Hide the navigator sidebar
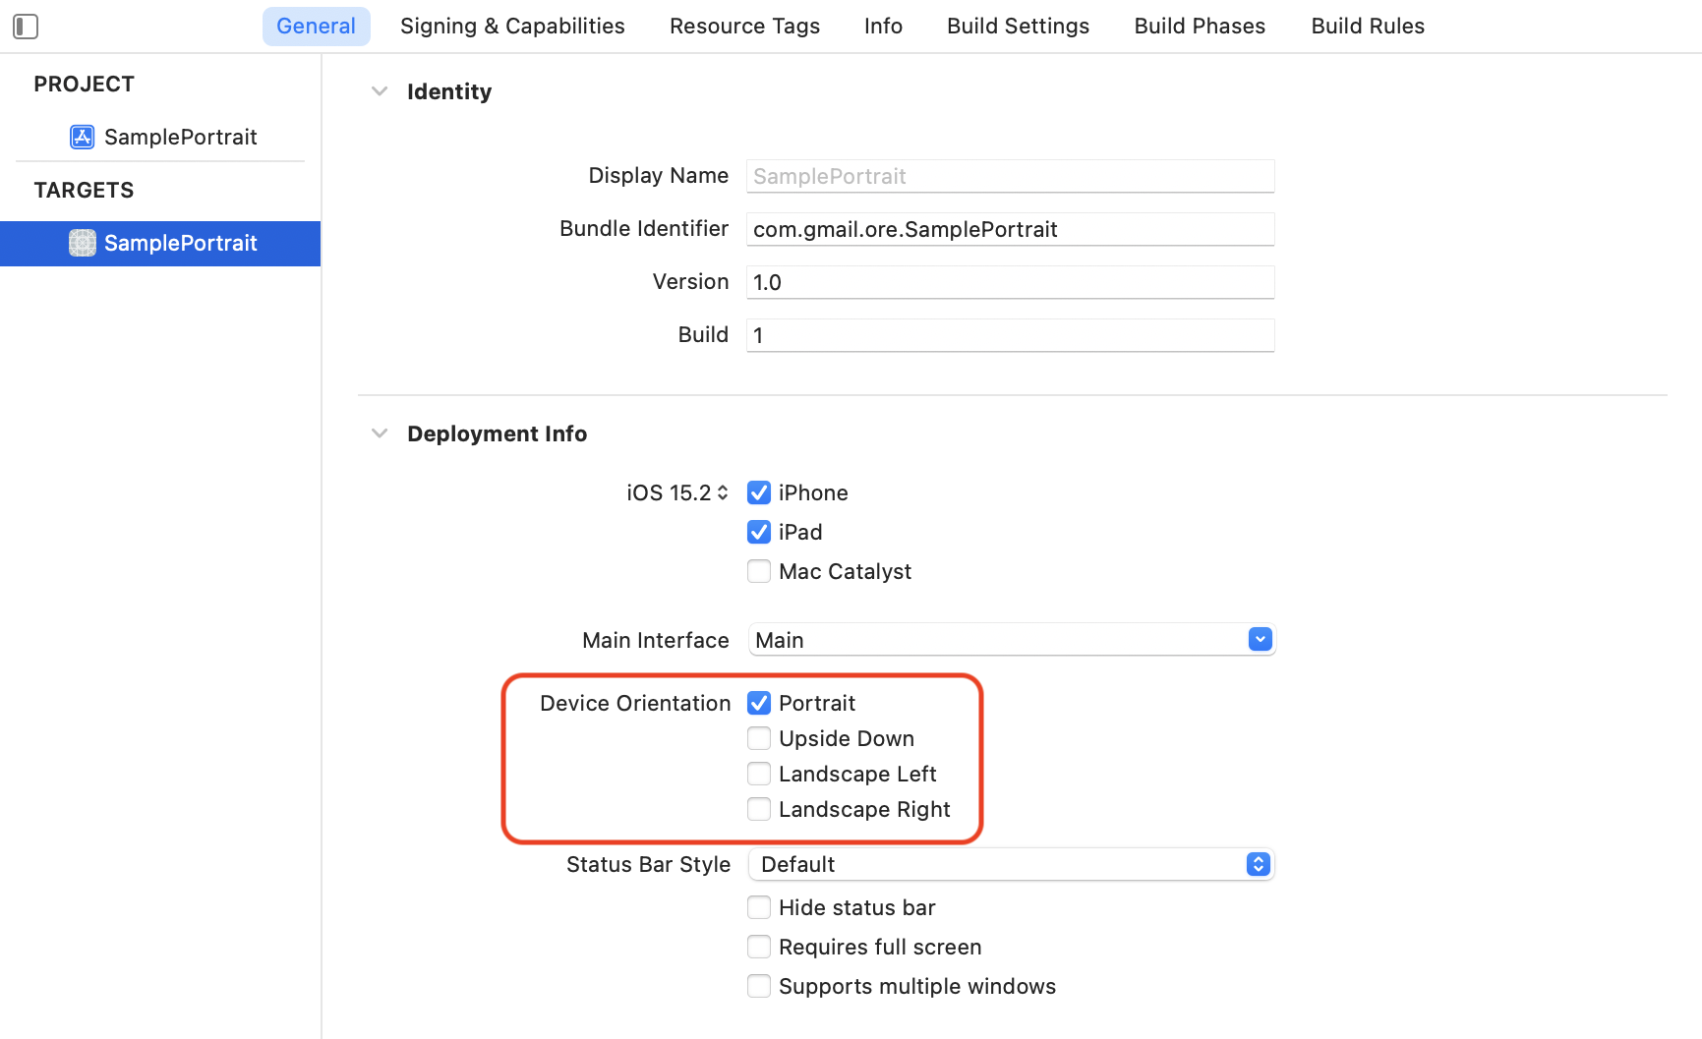Screen dimensions: 1702x1039 pos(26,27)
